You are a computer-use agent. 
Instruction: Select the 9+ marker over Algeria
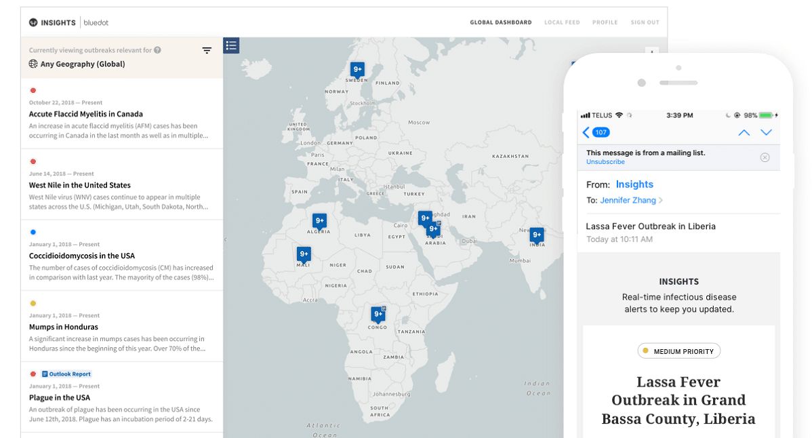pos(319,221)
